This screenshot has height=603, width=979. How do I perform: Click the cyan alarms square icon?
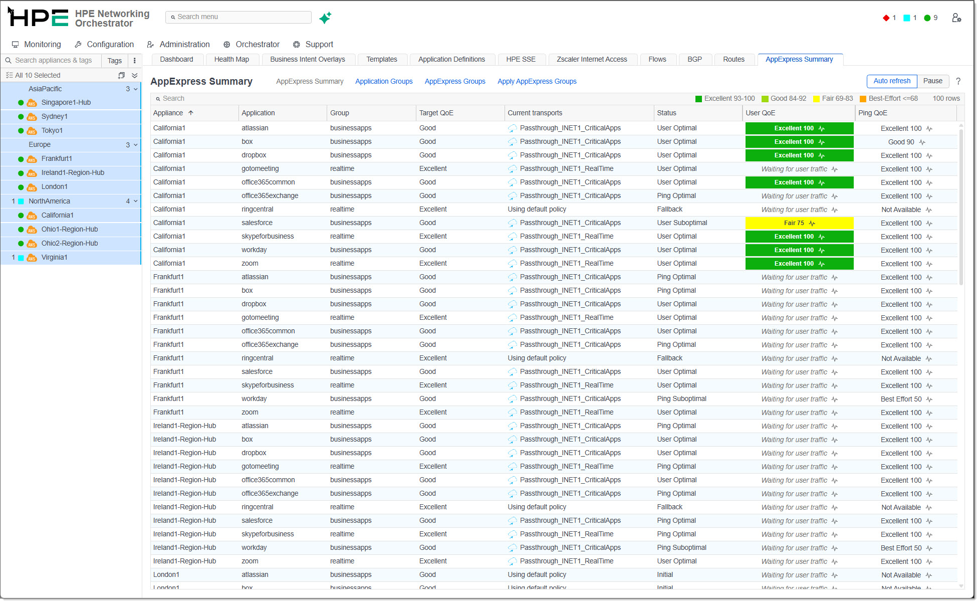[906, 18]
